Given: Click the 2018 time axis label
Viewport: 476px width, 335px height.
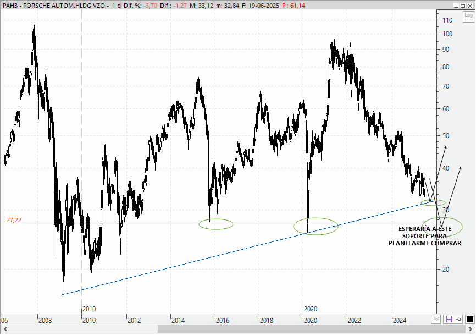Looking at the screenshot, I should click(x=267, y=320).
